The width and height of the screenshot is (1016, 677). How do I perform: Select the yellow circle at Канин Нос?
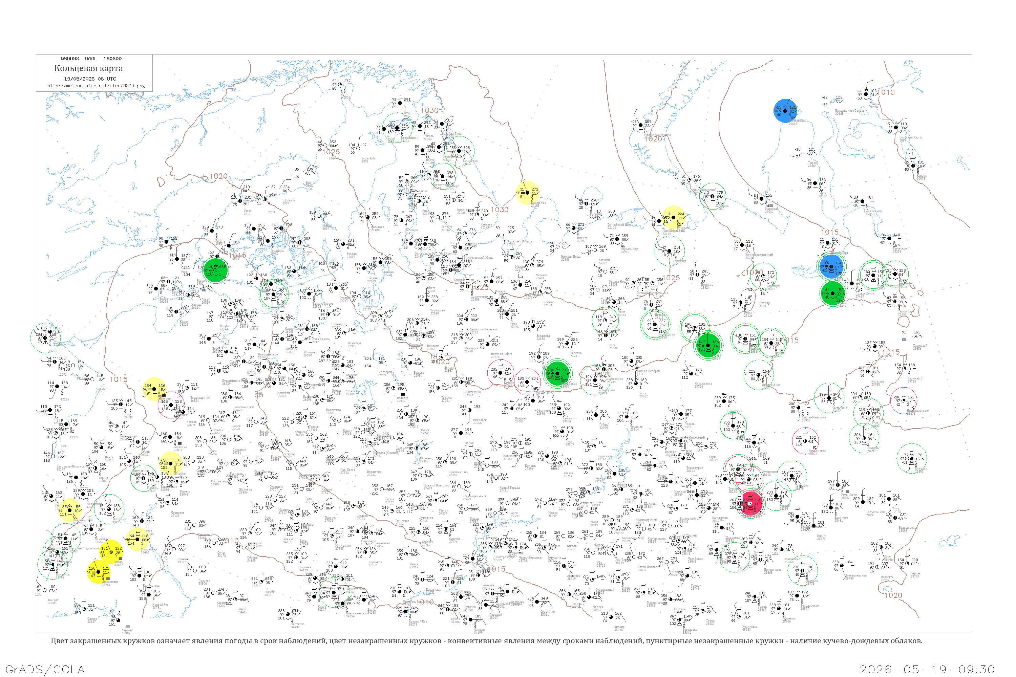click(x=527, y=193)
